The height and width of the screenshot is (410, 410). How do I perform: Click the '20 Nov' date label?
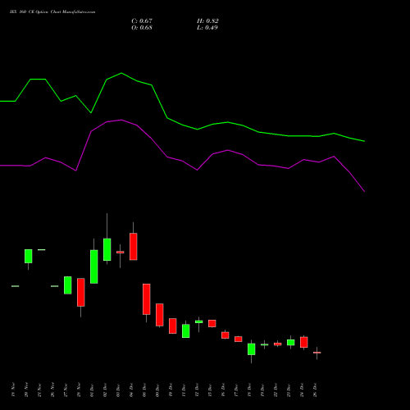click(x=26, y=389)
